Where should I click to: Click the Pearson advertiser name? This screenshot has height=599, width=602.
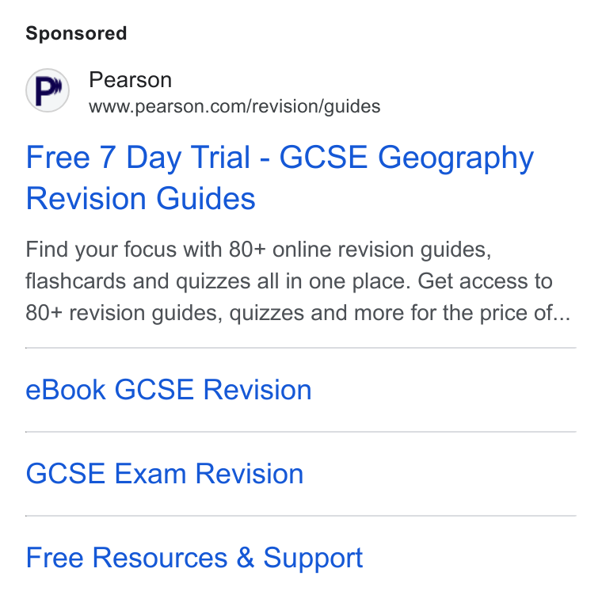[130, 80]
